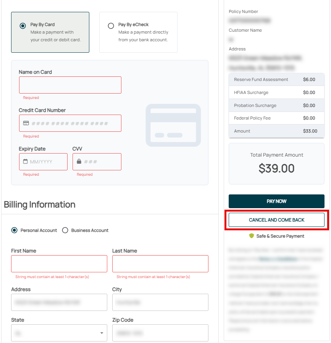331x343 pixels.
Task: Select the billing Address input field
Action: tap(59, 302)
